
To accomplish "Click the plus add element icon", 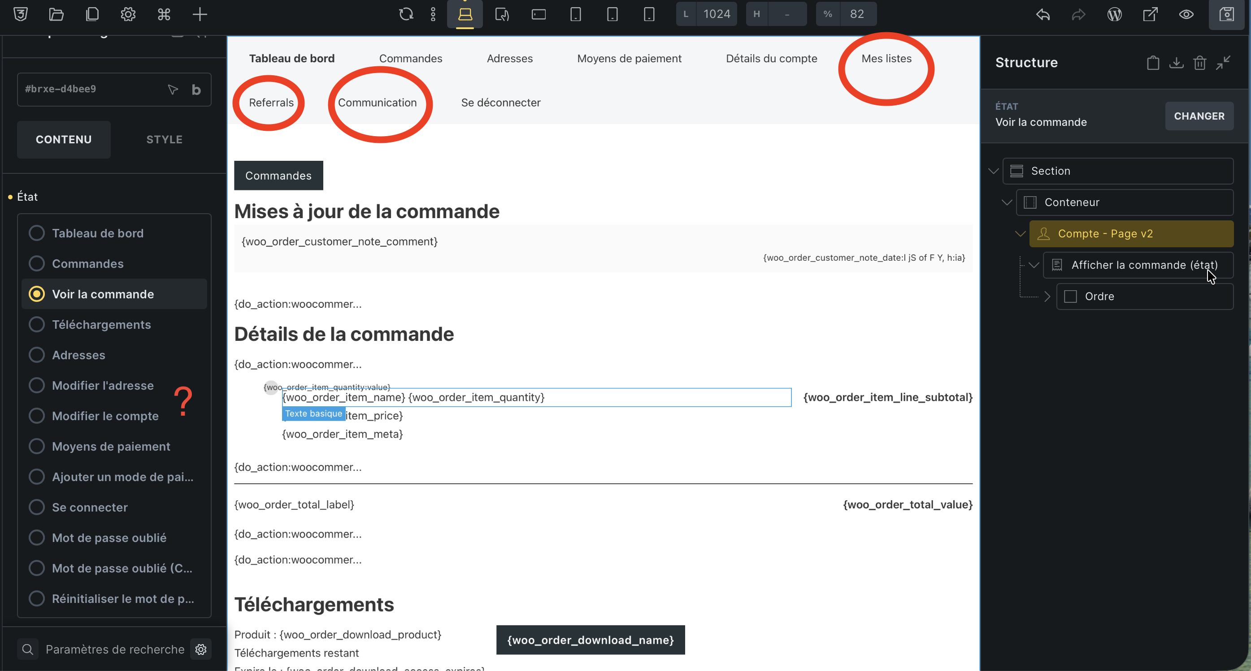I will click(x=200, y=14).
